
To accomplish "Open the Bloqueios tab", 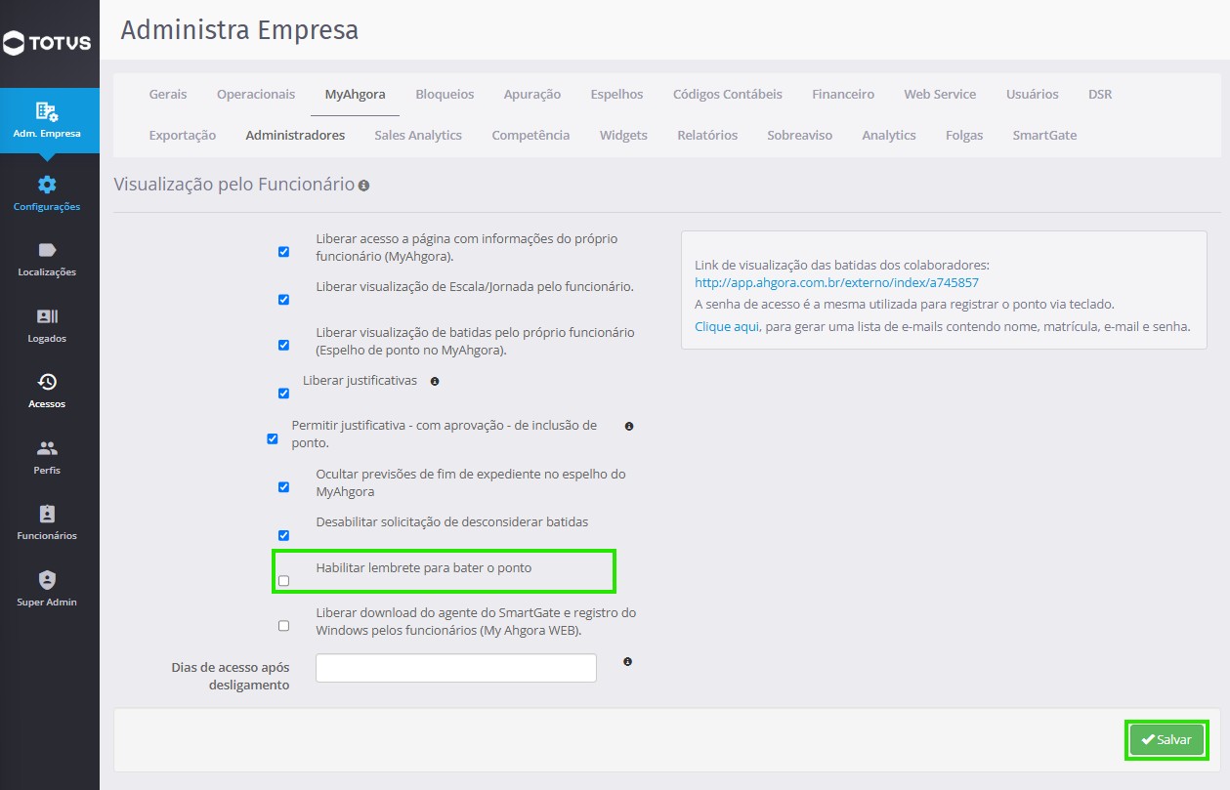I will (x=445, y=95).
